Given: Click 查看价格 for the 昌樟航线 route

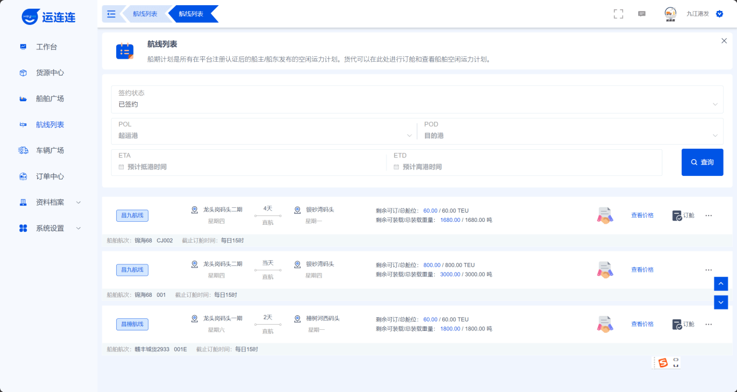Looking at the screenshot, I should pos(642,324).
